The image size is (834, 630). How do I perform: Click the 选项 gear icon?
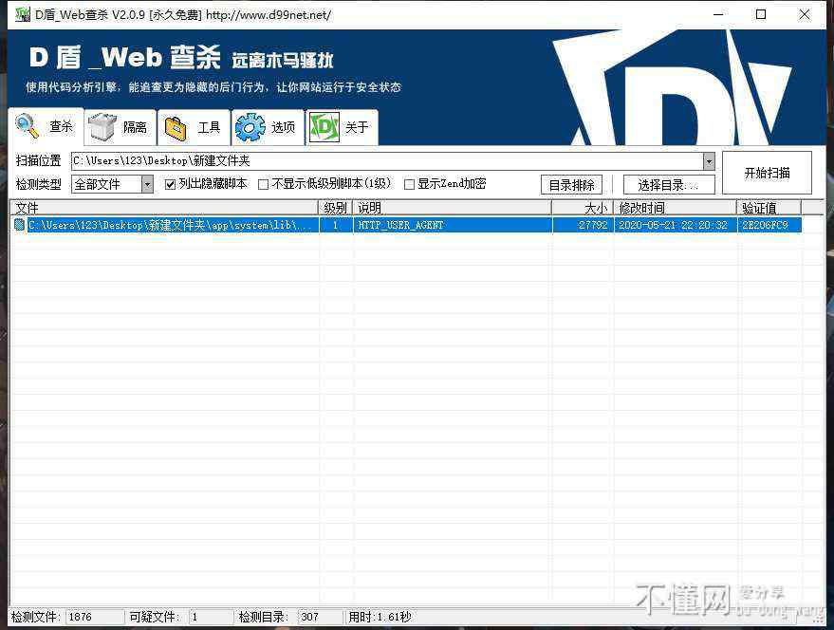pyautogui.click(x=250, y=127)
